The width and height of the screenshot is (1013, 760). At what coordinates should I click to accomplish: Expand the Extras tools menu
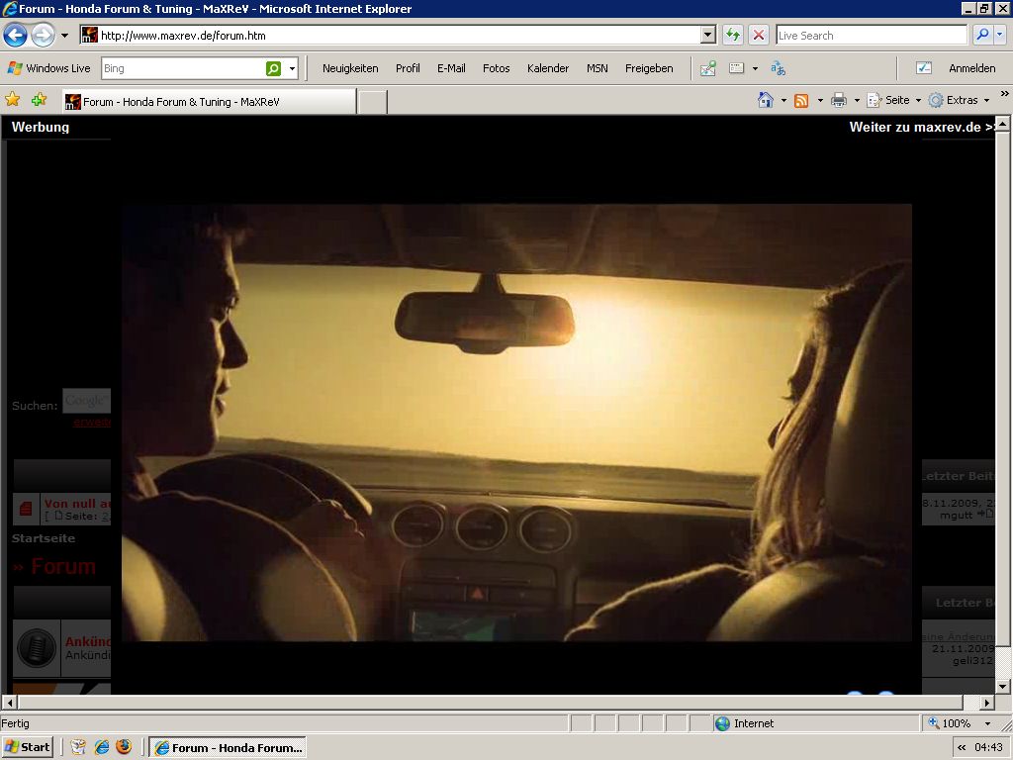coord(960,100)
